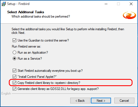Disable Install Control Panel Applet checkbox
Screen dimensions: 138x107
(x=14, y=77)
